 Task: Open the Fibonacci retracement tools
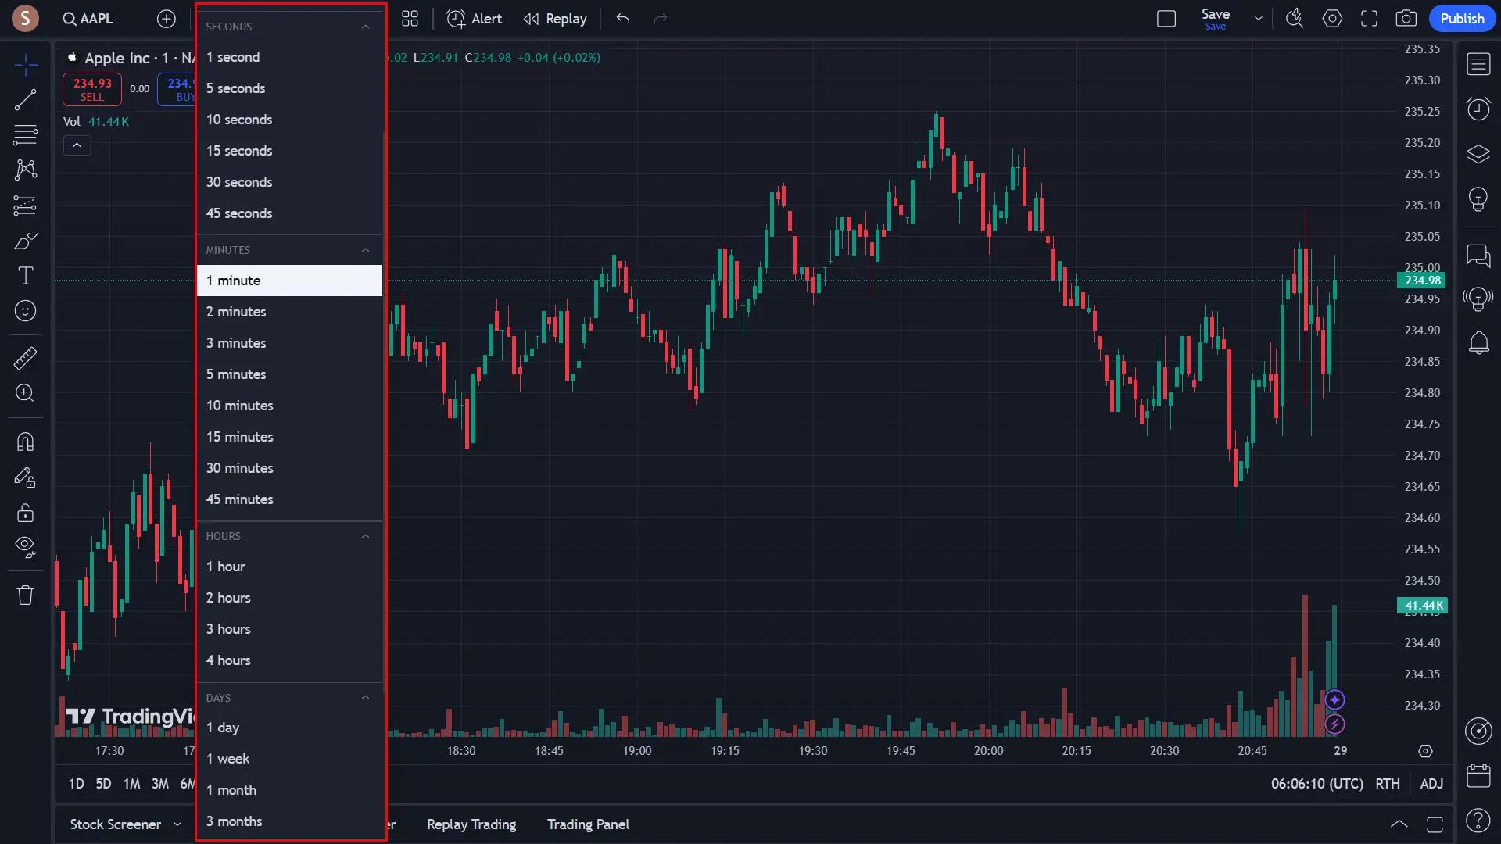25,135
